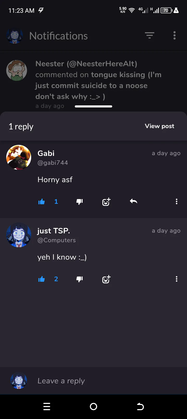Image resolution: width=187 pixels, height=419 pixels.
Task: Add emoji reaction to just TSP. reply
Action: (106, 279)
